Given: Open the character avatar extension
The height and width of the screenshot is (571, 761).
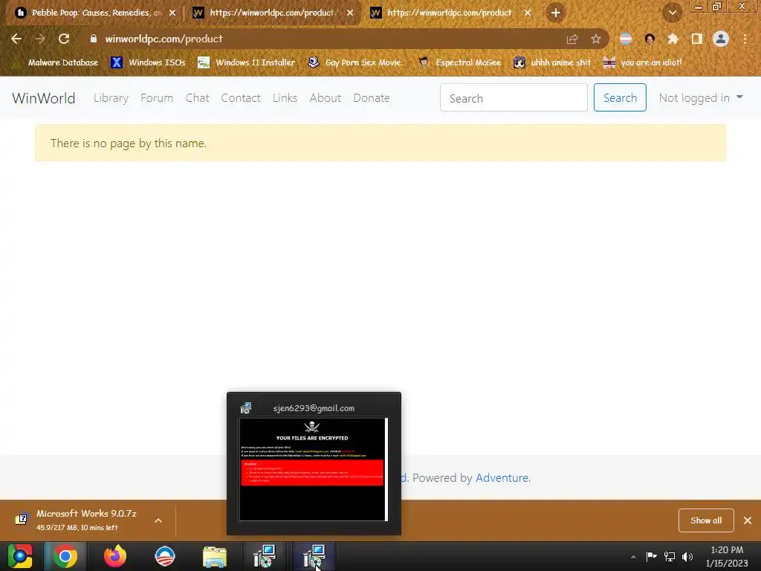Looking at the screenshot, I should coord(650,39).
